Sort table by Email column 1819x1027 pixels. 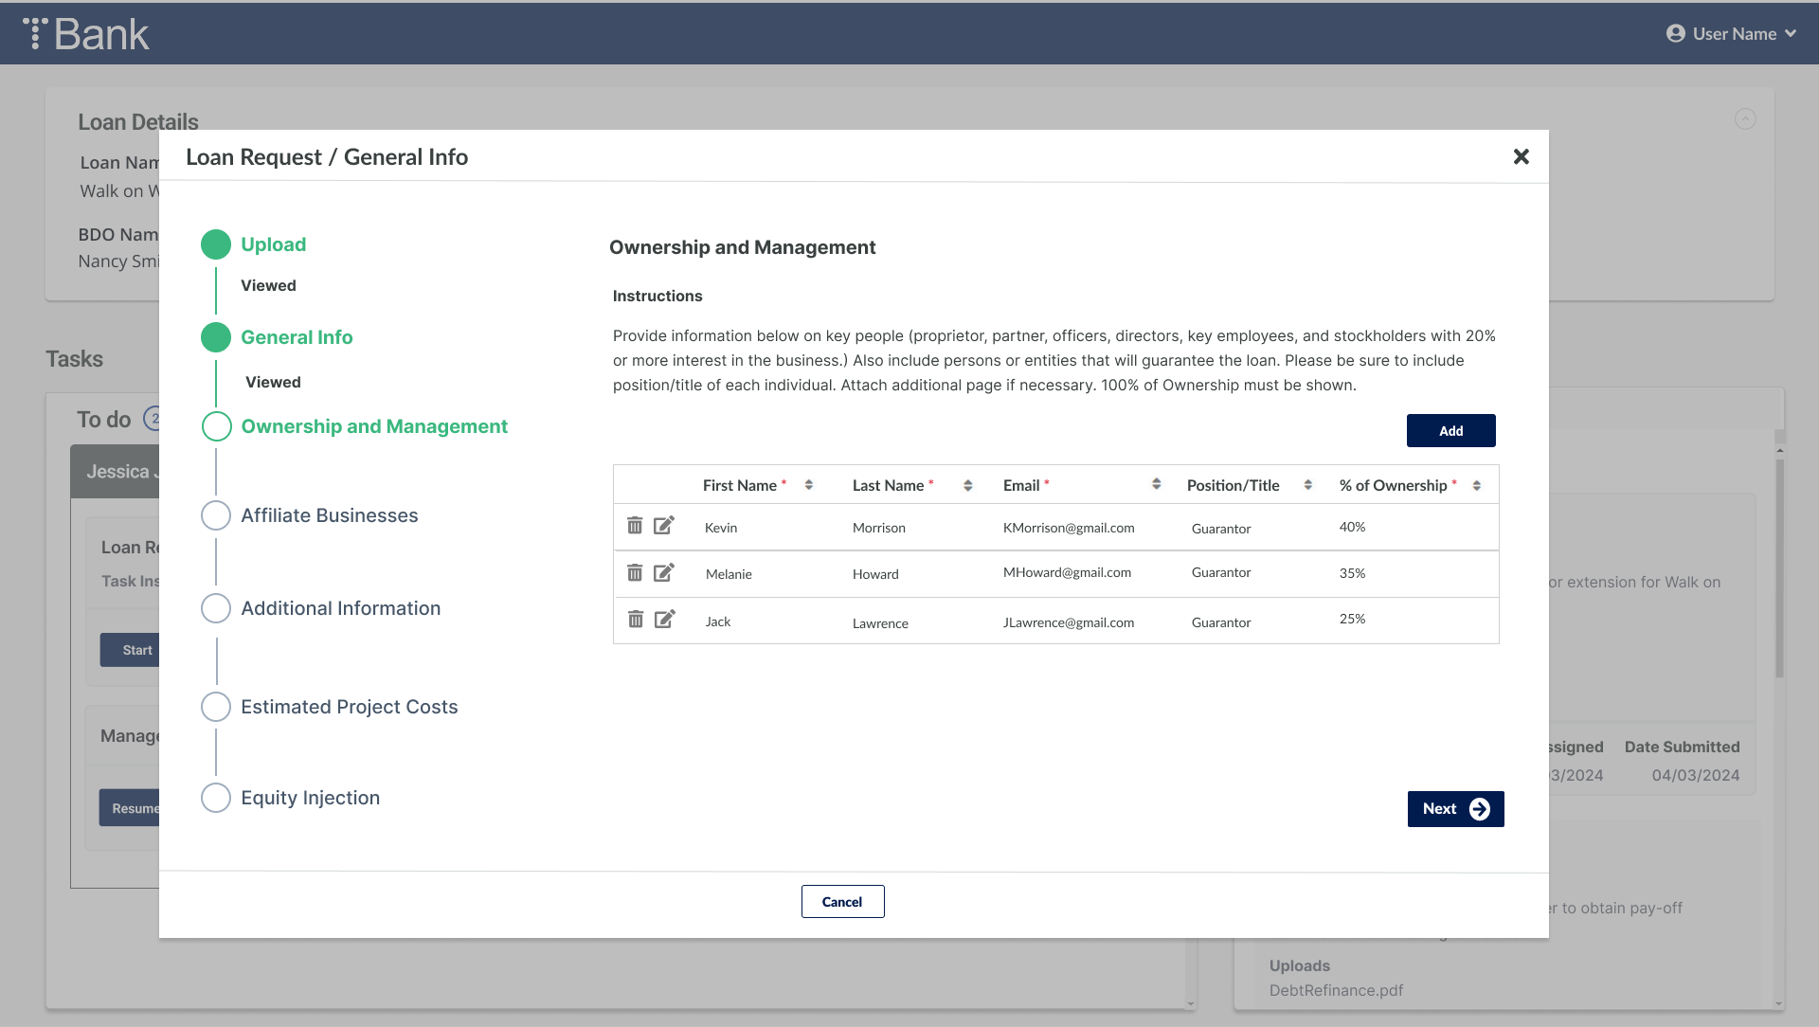(1156, 484)
